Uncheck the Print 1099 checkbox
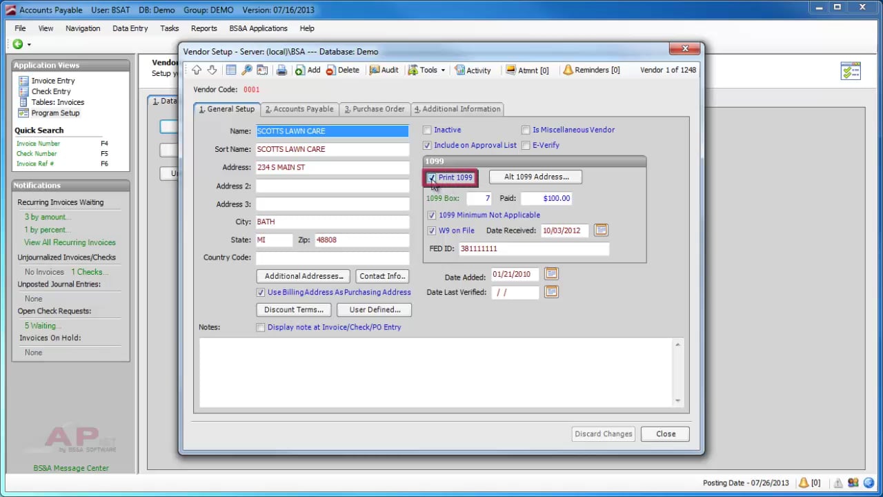The image size is (883, 497). (x=432, y=177)
